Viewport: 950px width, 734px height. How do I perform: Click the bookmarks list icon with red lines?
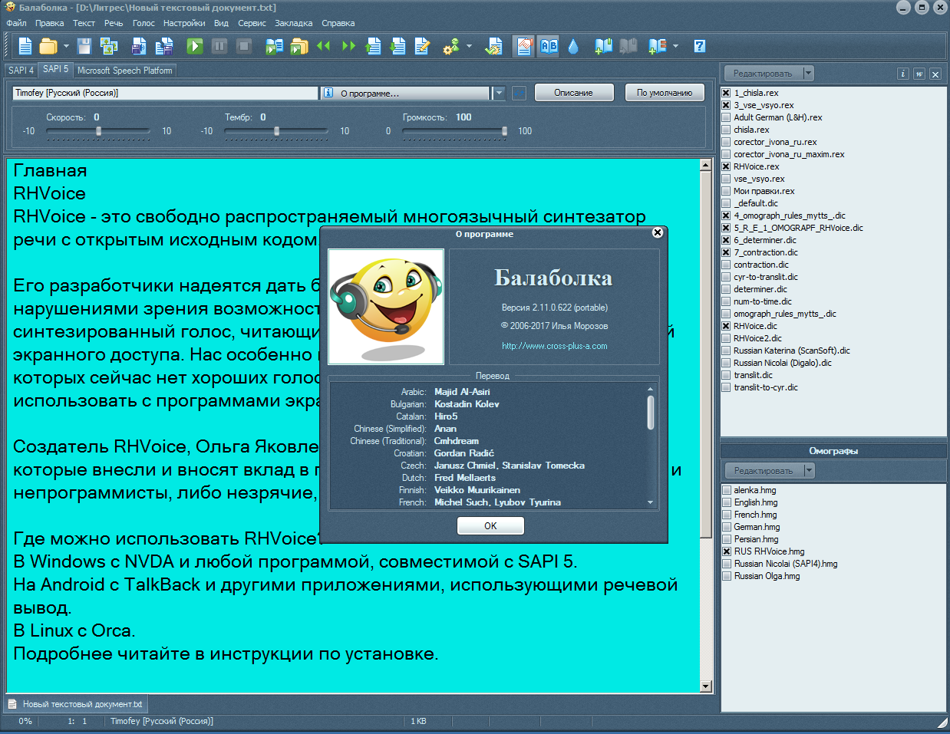pos(657,46)
